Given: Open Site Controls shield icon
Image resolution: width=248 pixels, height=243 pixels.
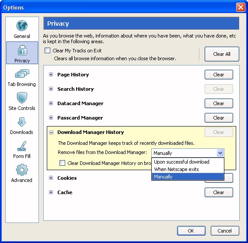Looking at the screenshot, I should tap(22, 98).
